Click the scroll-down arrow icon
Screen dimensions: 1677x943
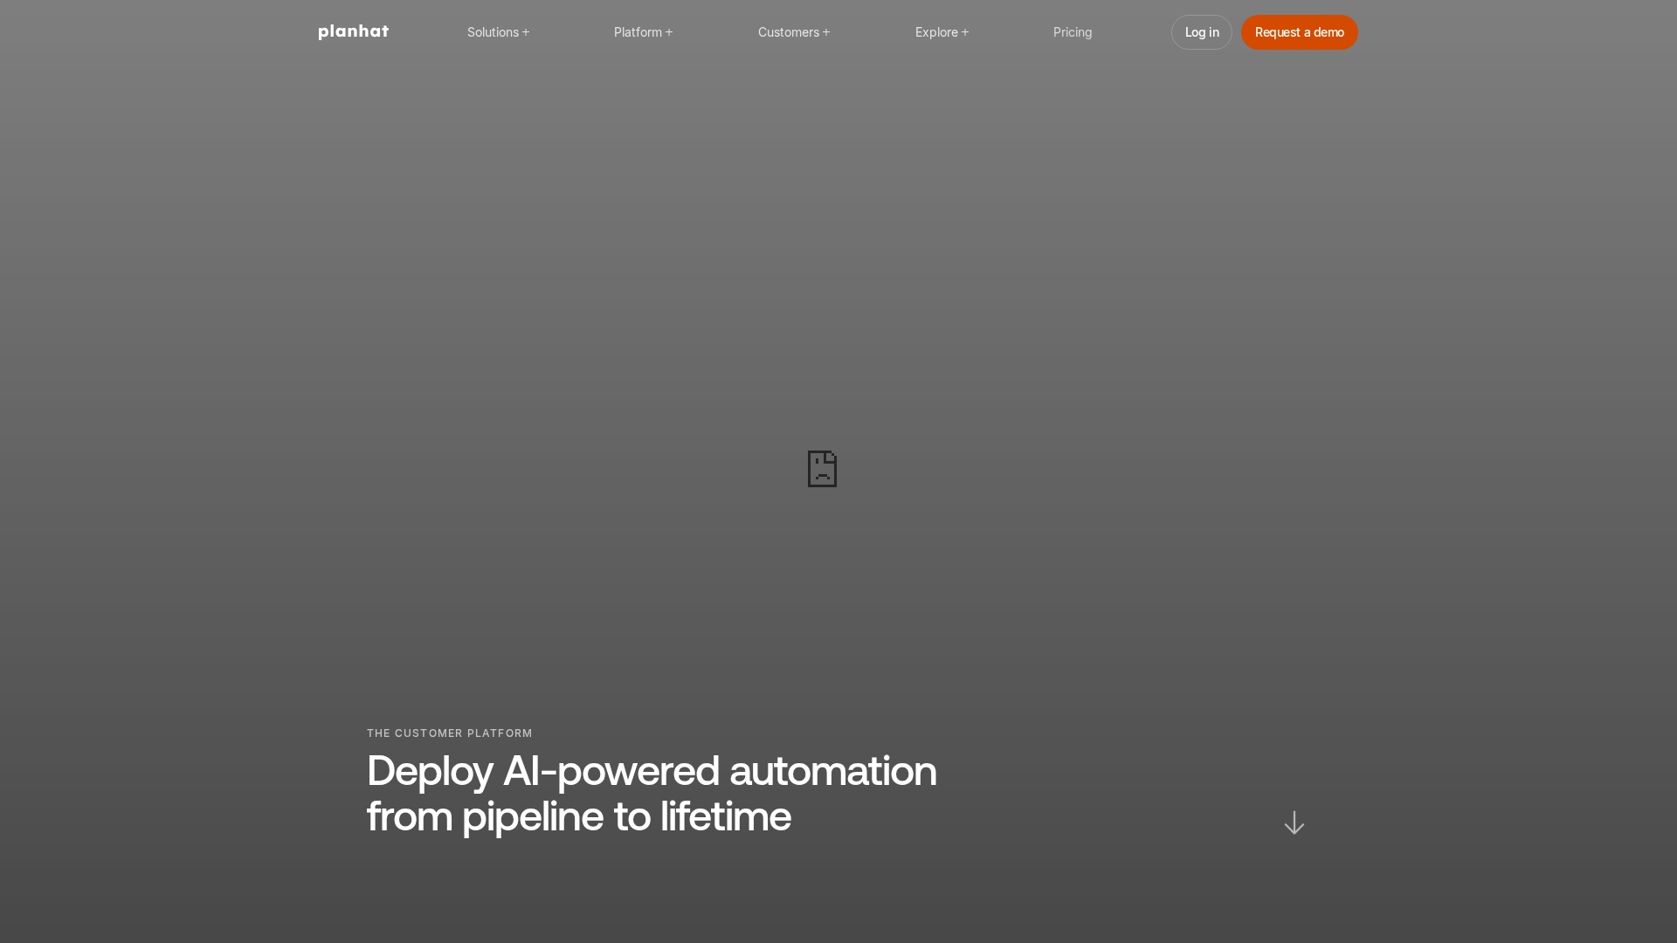point(1294,823)
